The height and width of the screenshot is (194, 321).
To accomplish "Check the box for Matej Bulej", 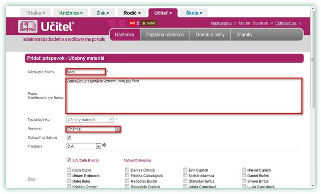I will pos(69,181).
